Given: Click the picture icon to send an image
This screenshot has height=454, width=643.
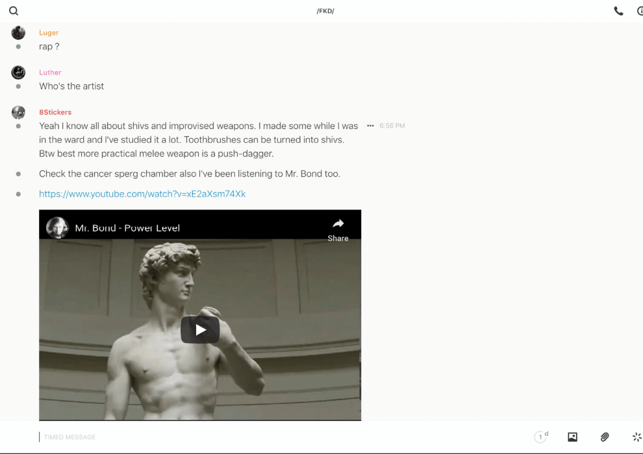Looking at the screenshot, I should (x=572, y=437).
